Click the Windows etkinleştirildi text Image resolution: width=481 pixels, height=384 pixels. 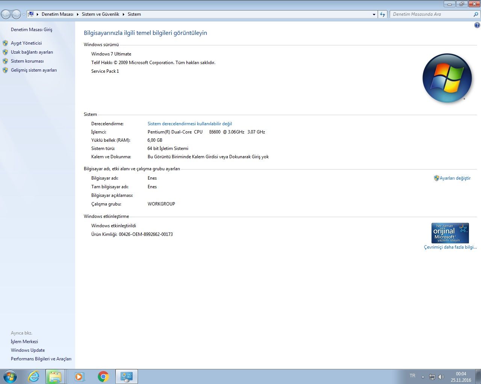tap(114, 226)
